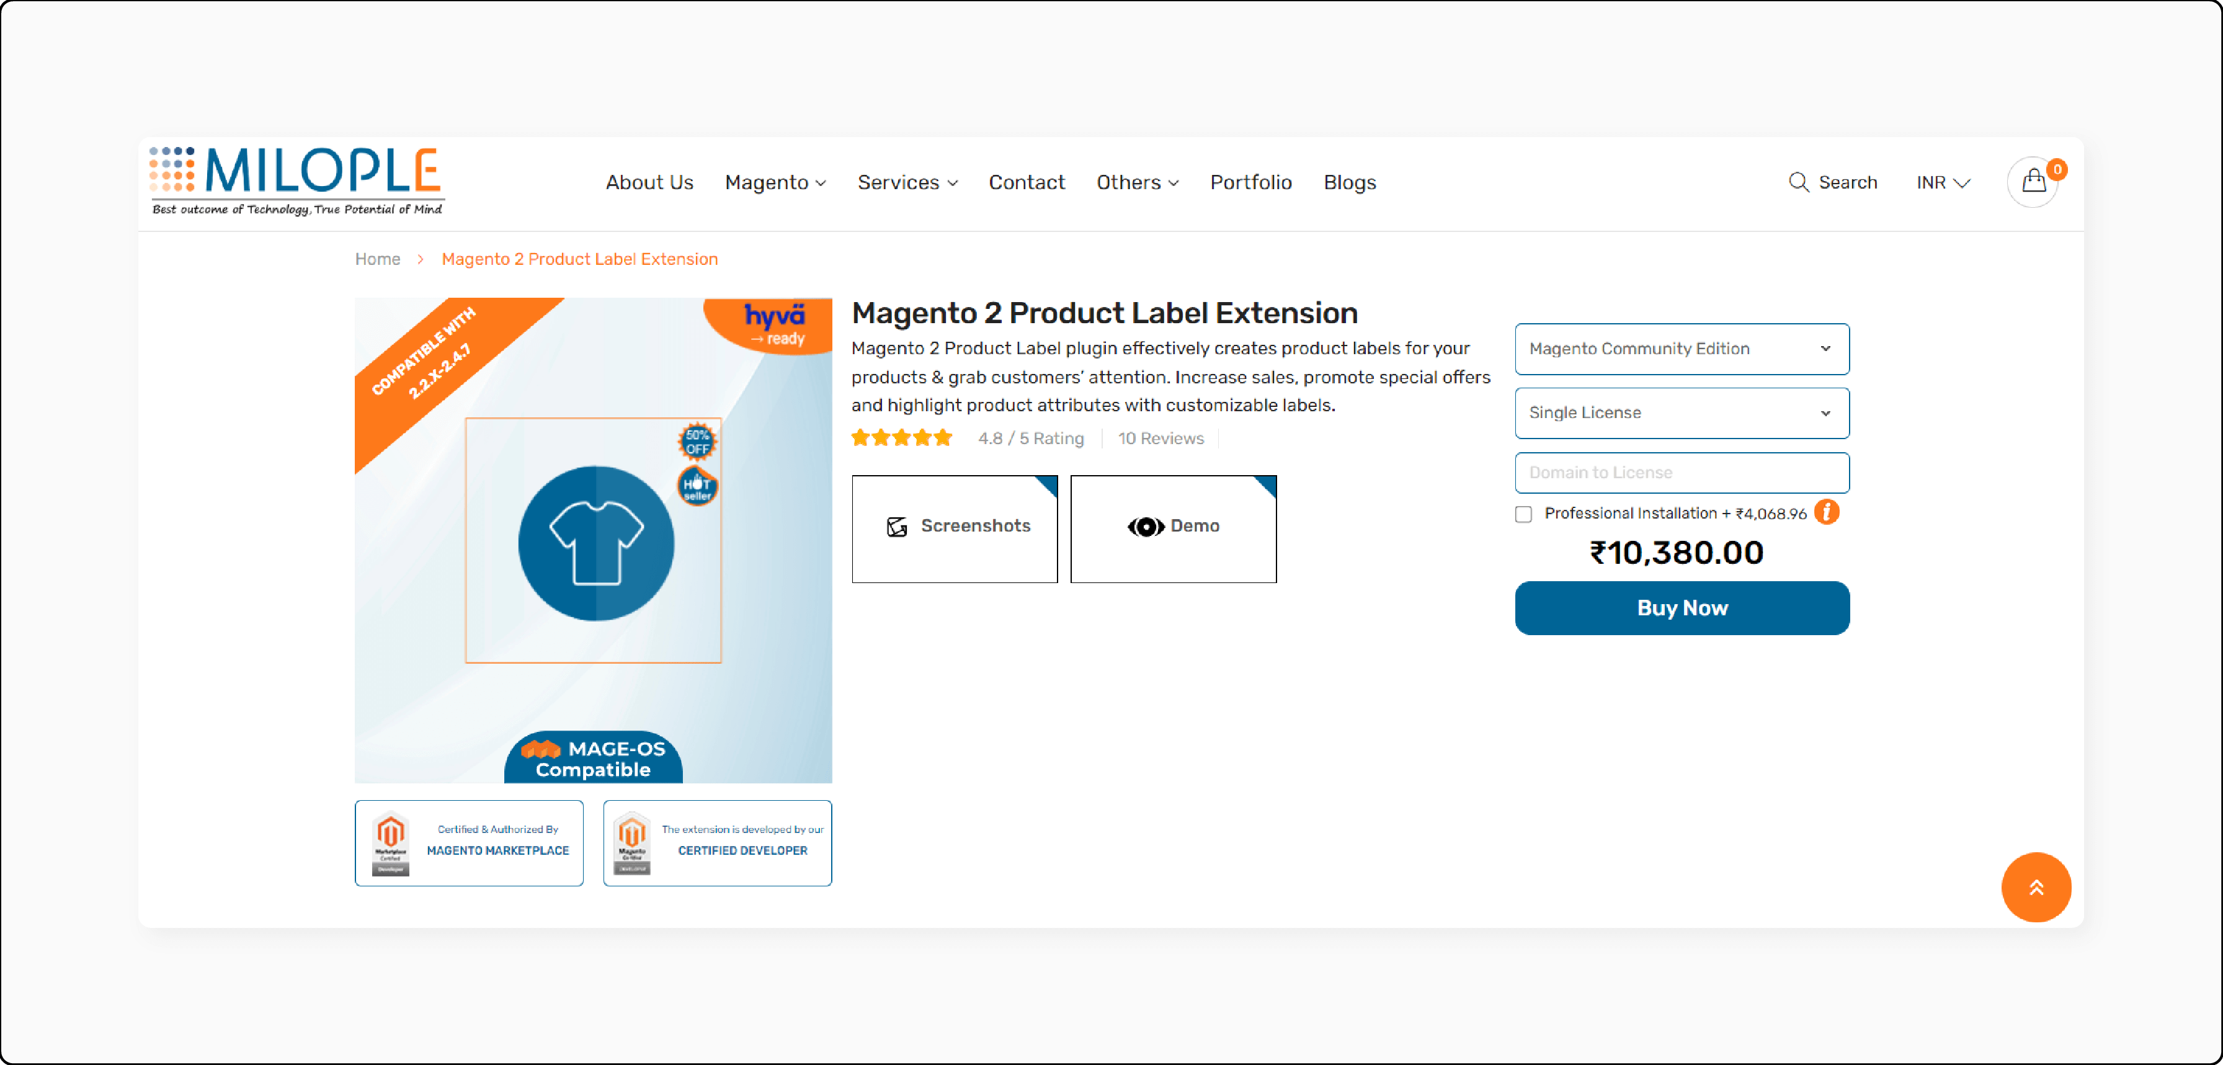Image resolution: width=2223 pixels, height=1065 pixels.
Task: Click the 10 Reviews link
Action: pyautogui.click(x=1161, y=439)
